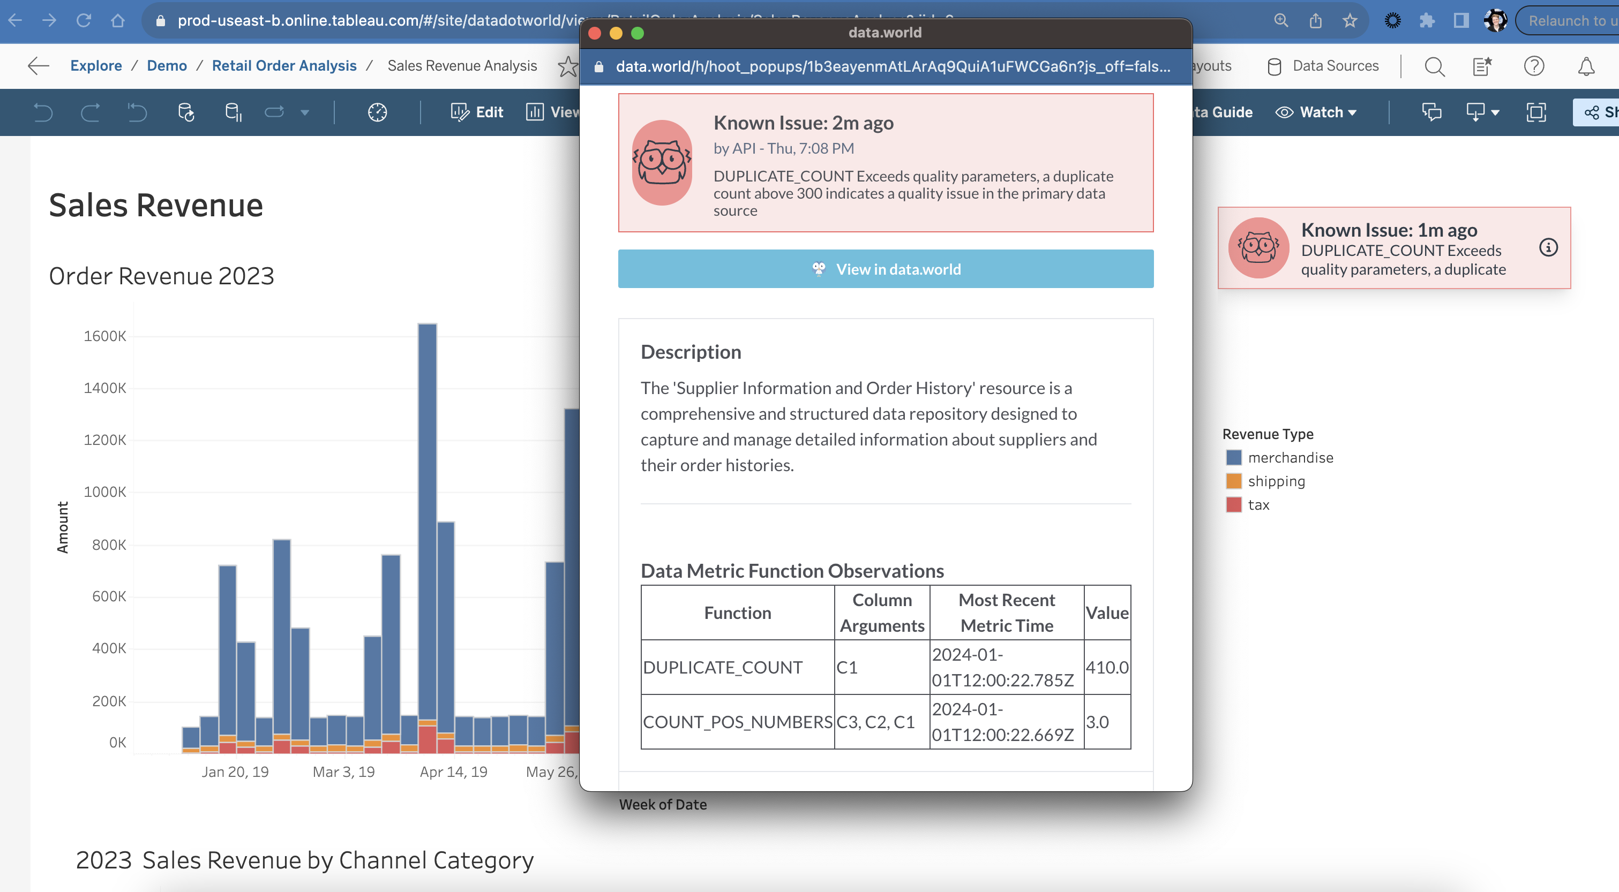
Task: Open the browser home page
Action: click(117, 21)
